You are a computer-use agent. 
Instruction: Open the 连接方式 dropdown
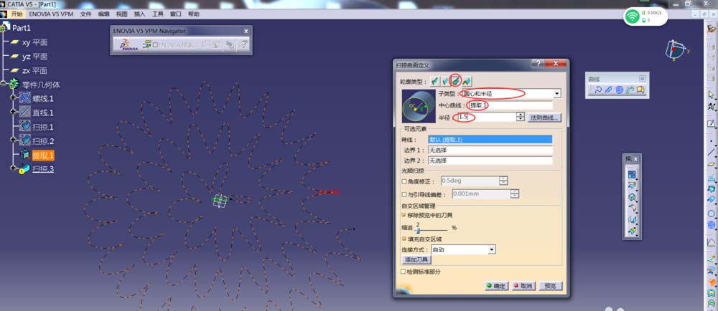pos(492,250)
